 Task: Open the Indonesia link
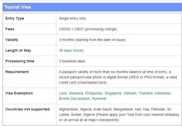pyautogui.click(x=162, y=93)
